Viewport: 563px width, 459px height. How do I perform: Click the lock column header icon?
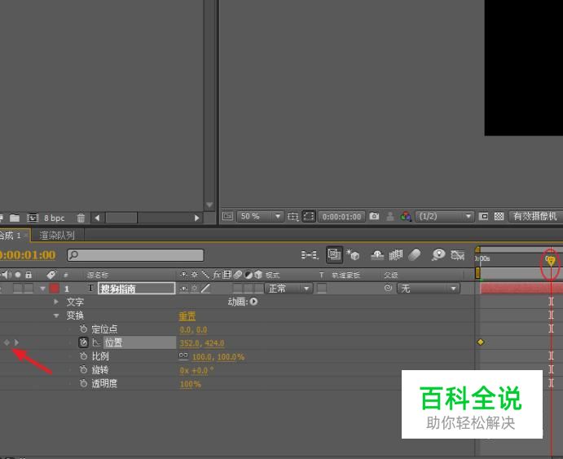coord(29,275)
